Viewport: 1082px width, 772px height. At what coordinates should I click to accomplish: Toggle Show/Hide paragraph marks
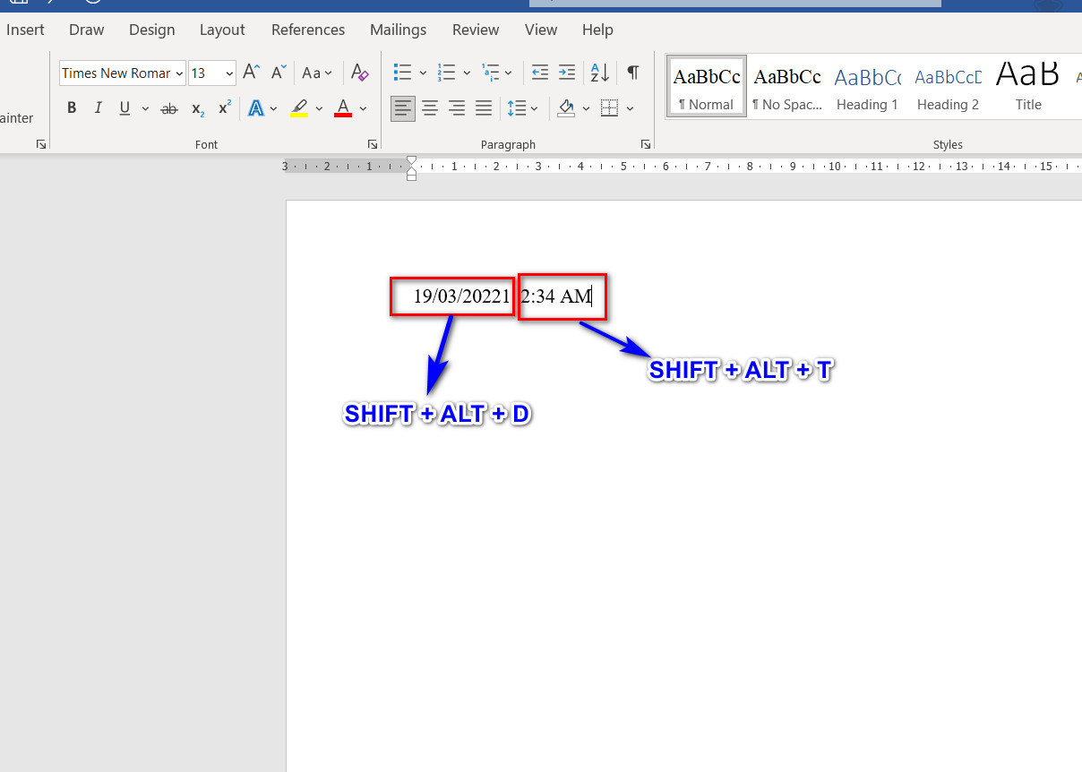pos(633,73)
